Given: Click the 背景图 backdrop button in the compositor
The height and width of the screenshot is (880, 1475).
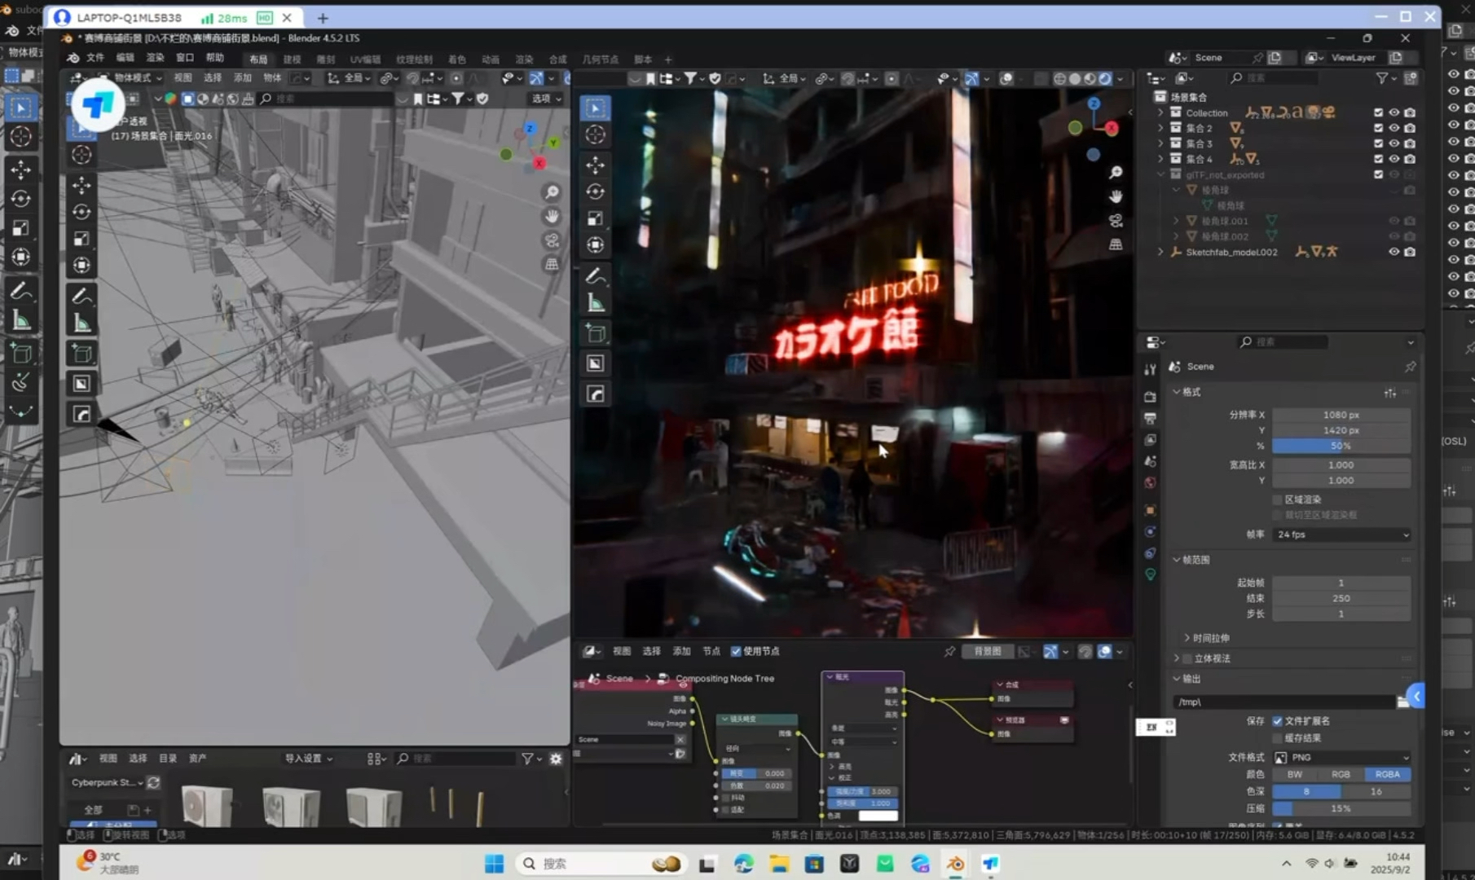Looking at the screenshot, I should pyautogui.click(x=988, y=651).
